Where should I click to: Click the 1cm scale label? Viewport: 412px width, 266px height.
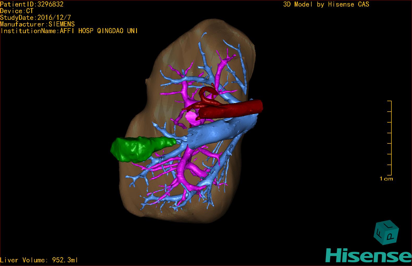pos(386,179)
